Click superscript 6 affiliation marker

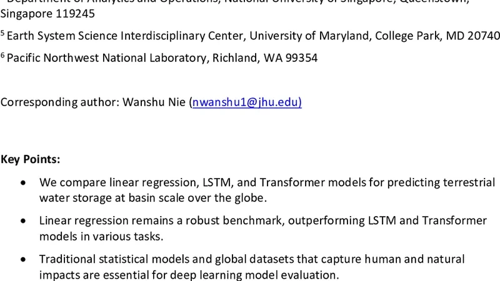(x=2, y=56)
